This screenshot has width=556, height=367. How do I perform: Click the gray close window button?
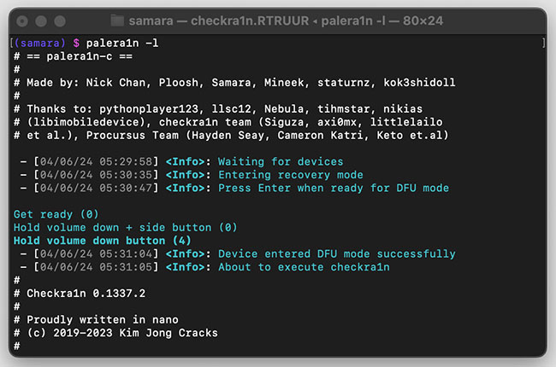pyautogui.click(x=22, y=21)
